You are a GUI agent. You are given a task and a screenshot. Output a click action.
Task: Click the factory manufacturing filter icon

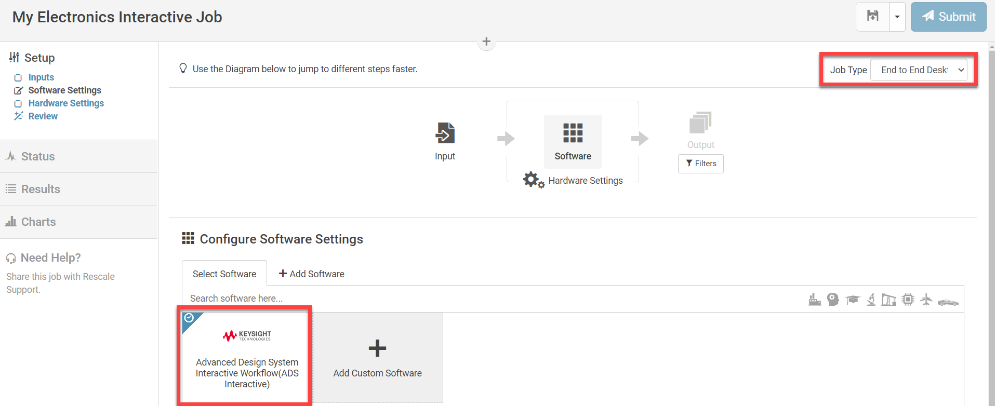pos(815,300)
